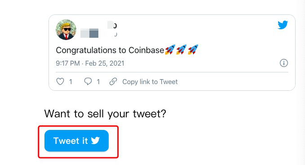Click the first rocket emoji in the tweet
Viewport: 305px width, 165px height.
(170, 49)
